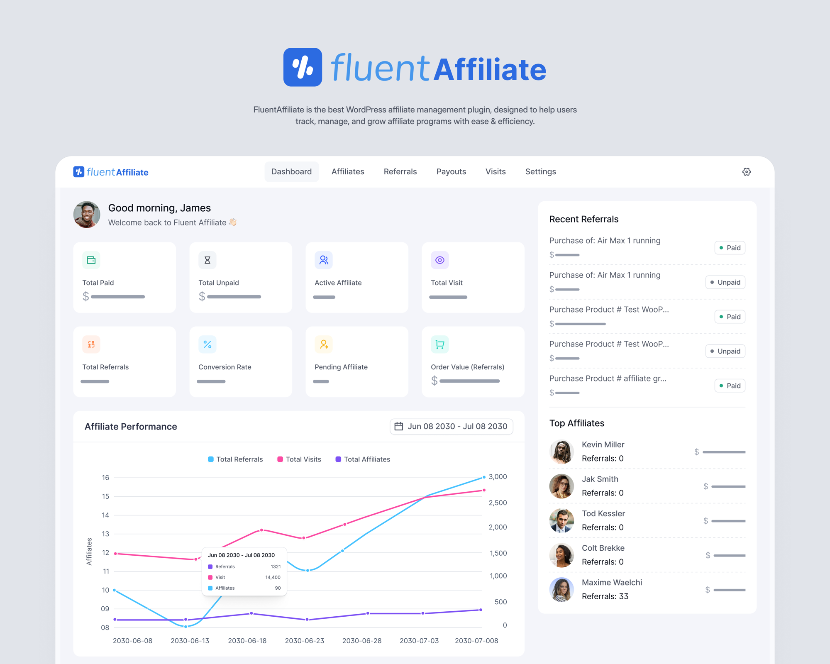Toggle Total Referrals legend series

pos(235,459)
